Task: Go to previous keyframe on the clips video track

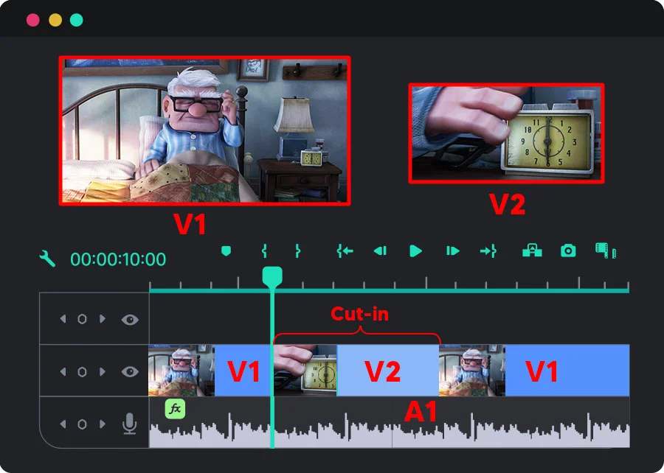Action: [63, 371]
